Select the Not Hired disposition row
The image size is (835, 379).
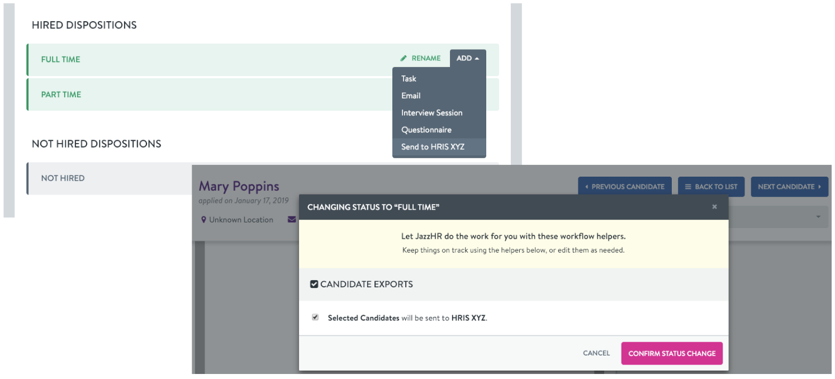click(x=110, y=178)
